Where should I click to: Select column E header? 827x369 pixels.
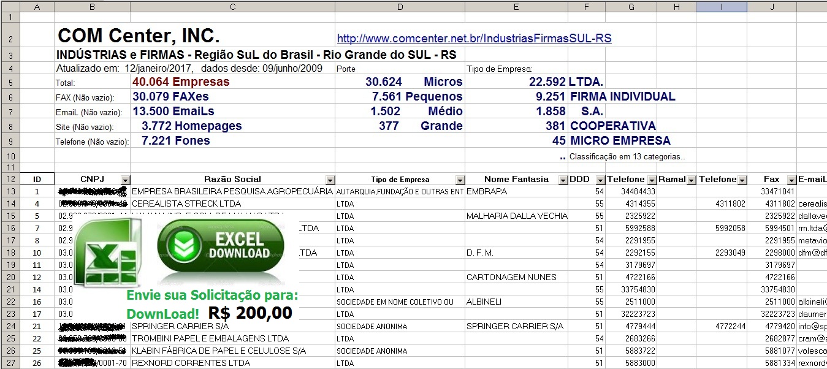coord(516,7)
